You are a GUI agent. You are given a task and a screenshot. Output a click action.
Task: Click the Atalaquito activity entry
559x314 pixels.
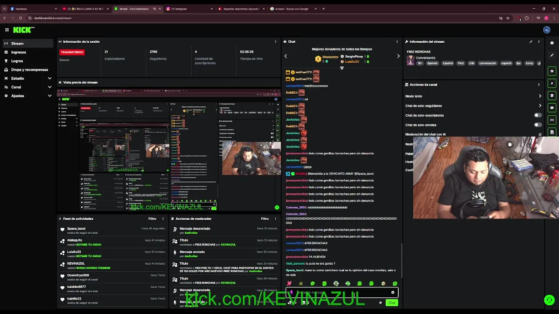tap(113, 242)
